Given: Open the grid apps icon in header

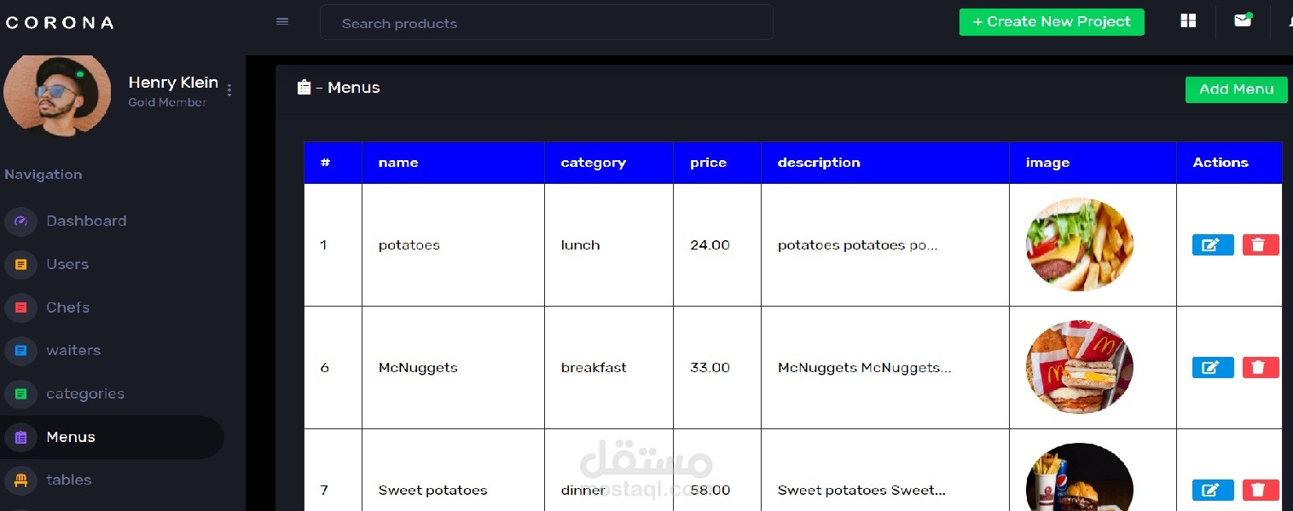Looking at the screenshot, I should (x=1188, y=21).
